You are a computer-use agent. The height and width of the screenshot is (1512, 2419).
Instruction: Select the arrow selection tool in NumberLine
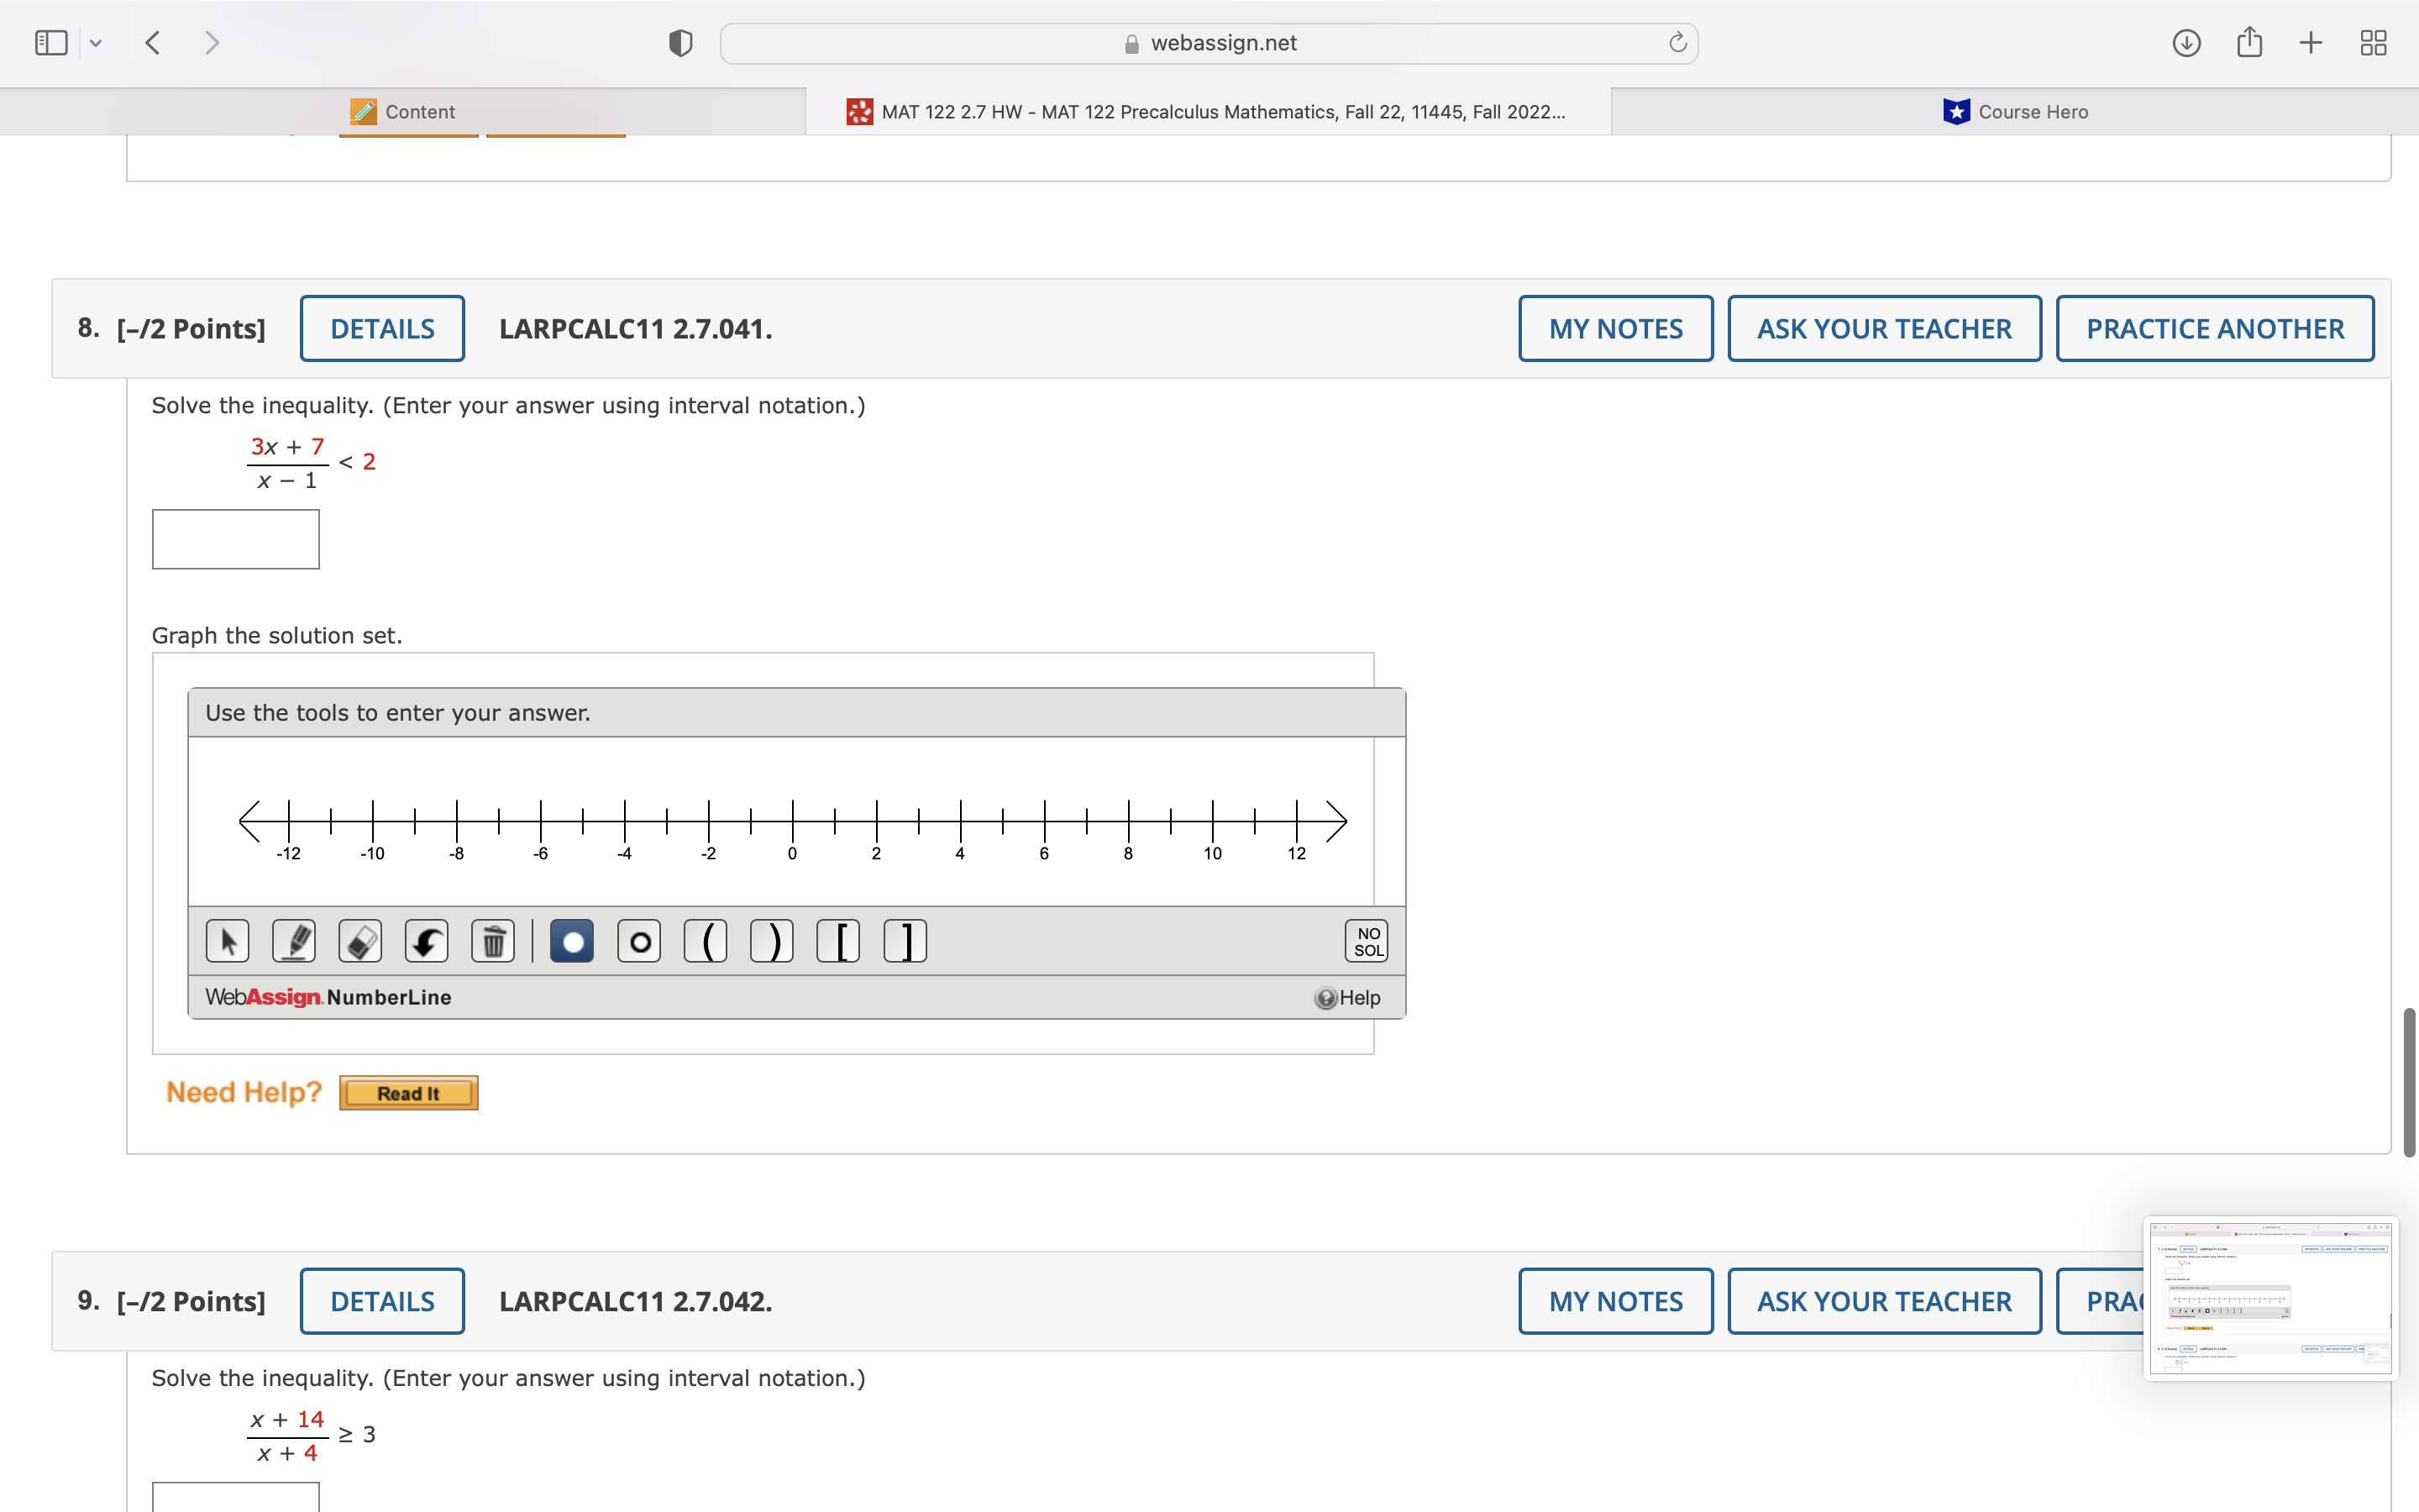(227, 940)
